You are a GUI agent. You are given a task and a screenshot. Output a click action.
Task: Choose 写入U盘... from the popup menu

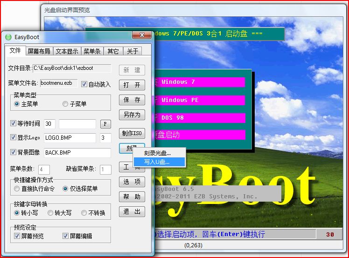159,162
